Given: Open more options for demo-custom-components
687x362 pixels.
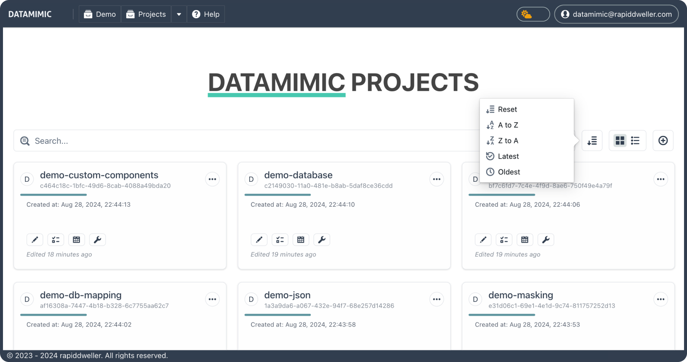Looking at the screenshot, I should (x=212, y=179).
